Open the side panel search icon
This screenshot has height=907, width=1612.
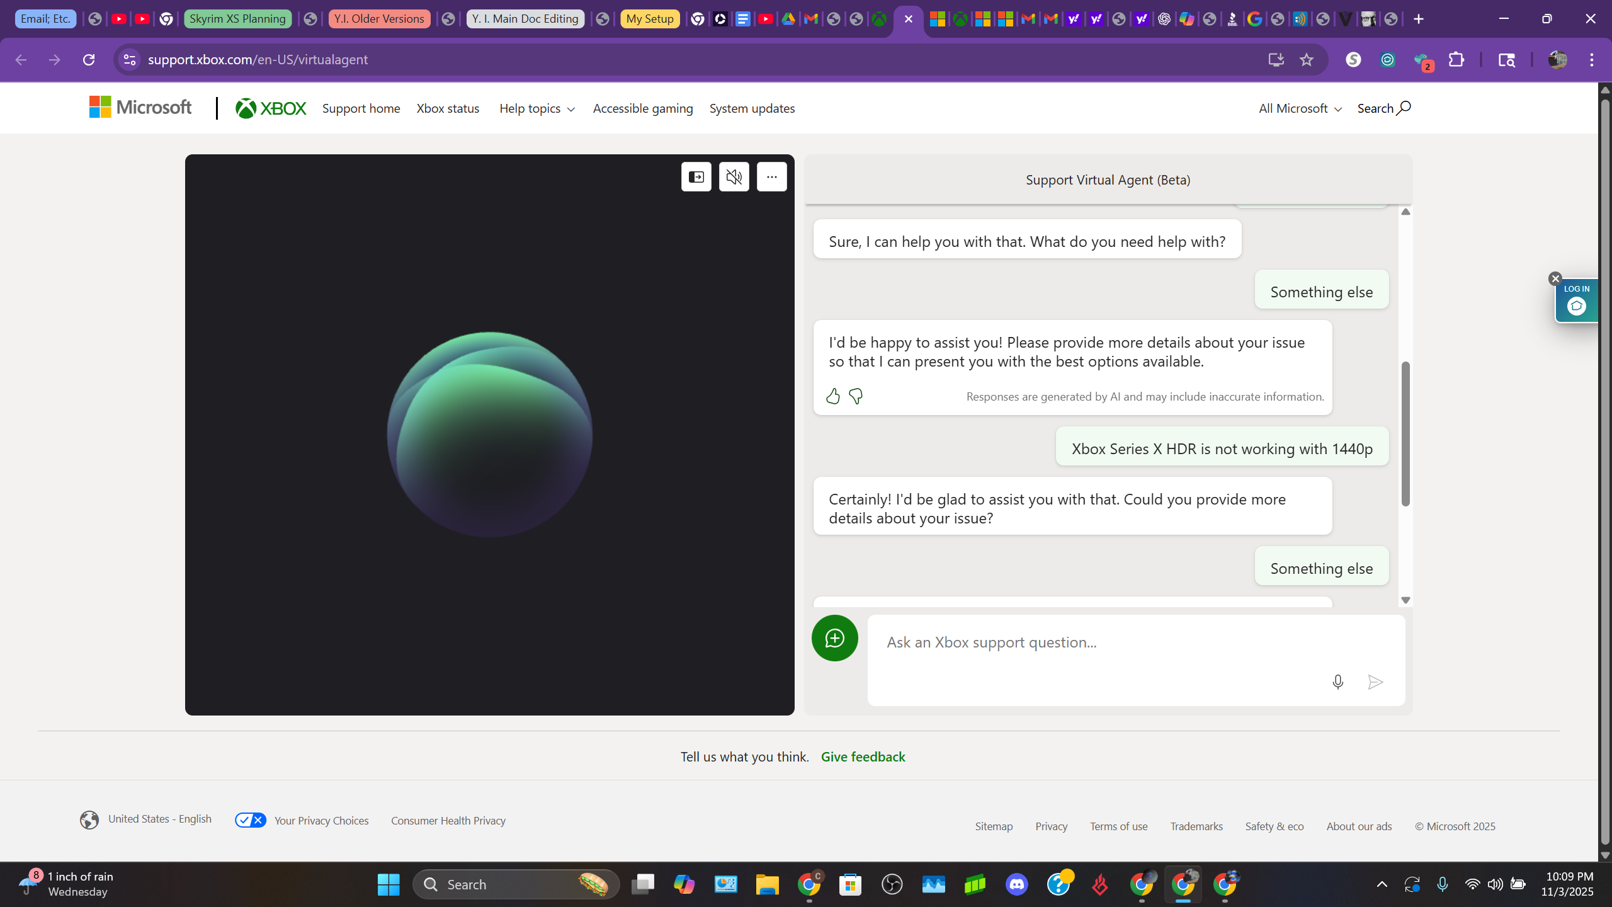pos(1506,60)
